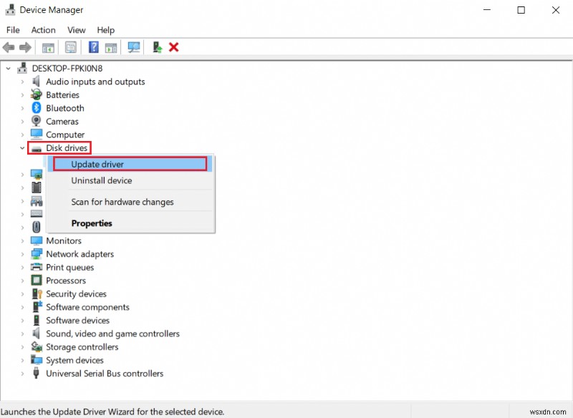Select Audio inputs and outputs label

pyautogui.click(x=95, y=82)
